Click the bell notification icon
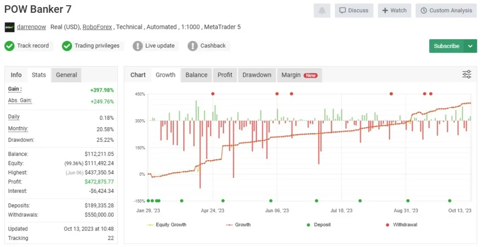 tap(322, 10)
